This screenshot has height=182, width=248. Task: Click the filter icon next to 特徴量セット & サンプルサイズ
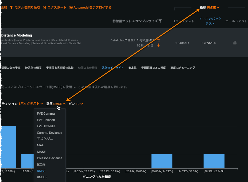[160, 21]
